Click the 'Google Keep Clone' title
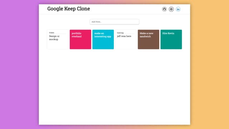Image resolution: width=229 pixels, height=129 pixels. click(x=68, y=9)
